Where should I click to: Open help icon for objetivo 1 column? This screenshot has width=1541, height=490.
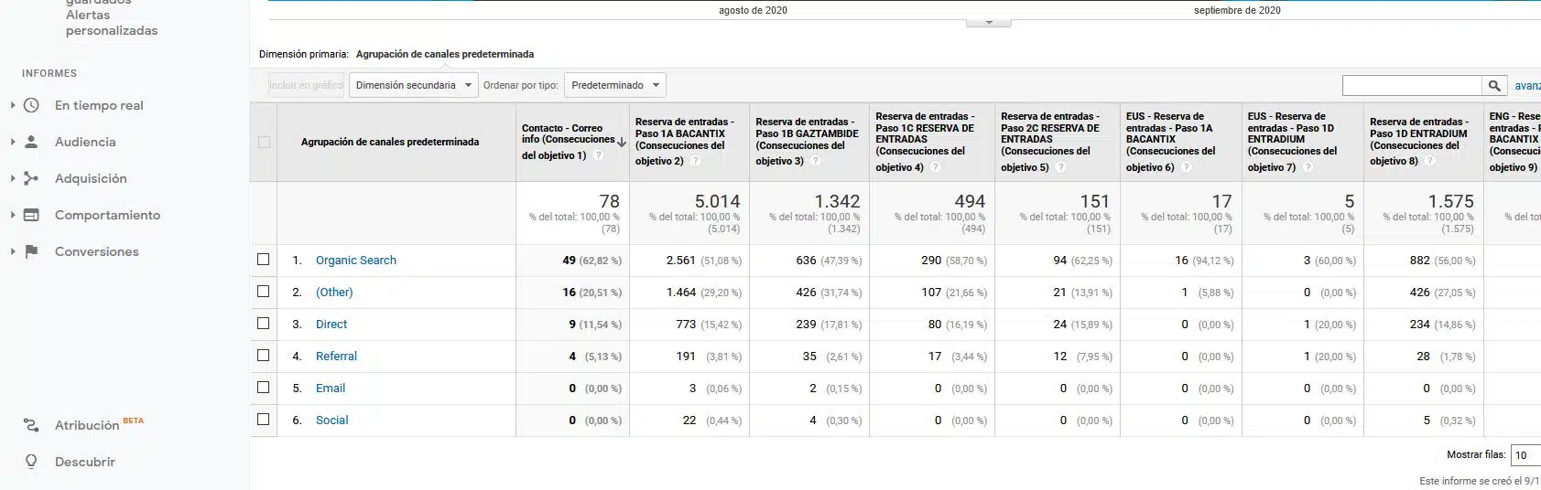tap(599, 155)
